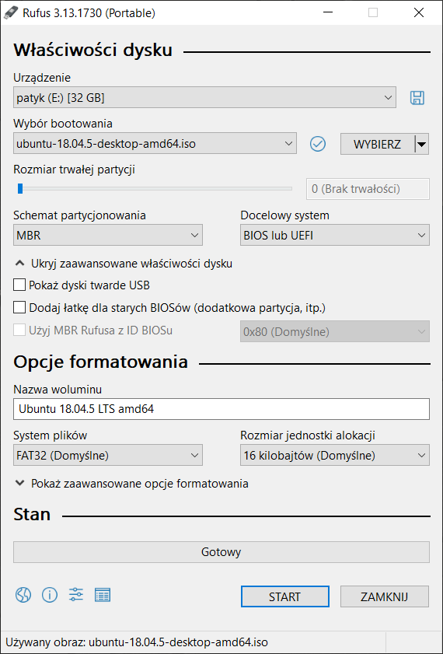
Task: Expand Pokaż zaawansowane opcje formatowania
Action: coord(131,484)
